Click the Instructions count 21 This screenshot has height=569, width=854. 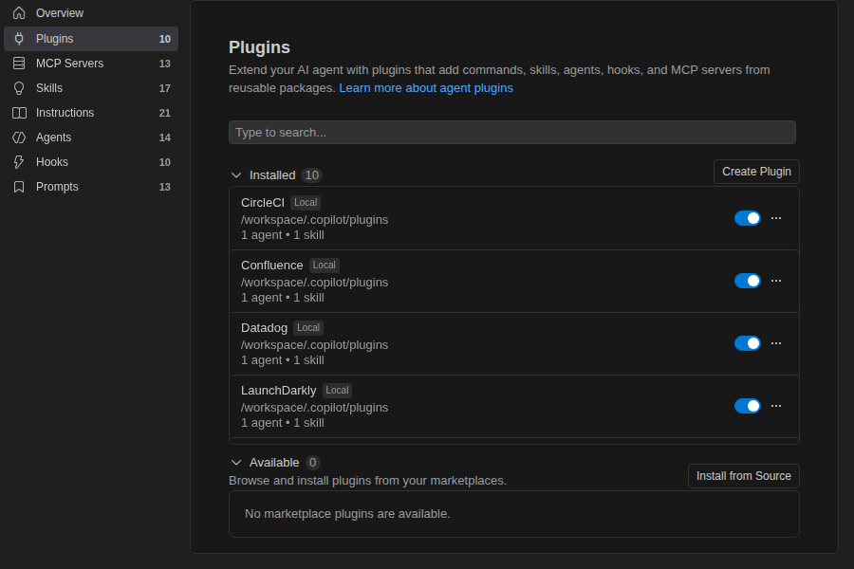point(164,113)
